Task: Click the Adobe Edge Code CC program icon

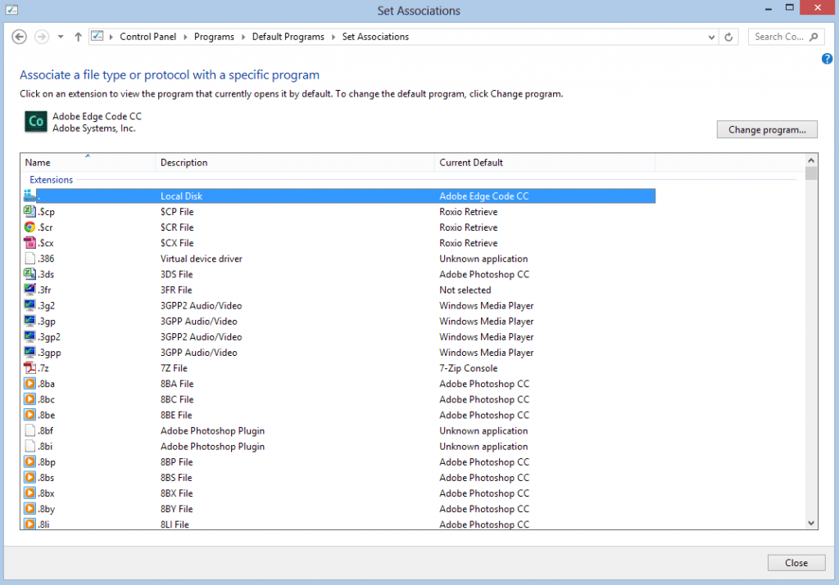Action: coord(36,122)
